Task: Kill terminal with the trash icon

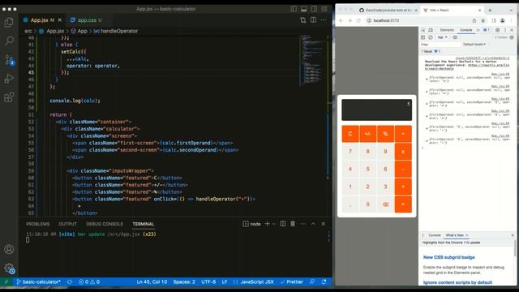Action: tap(293, 224)
